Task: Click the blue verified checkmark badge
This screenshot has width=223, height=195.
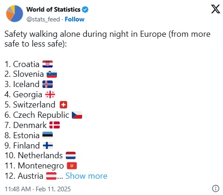Action: (x=85, y=10)
